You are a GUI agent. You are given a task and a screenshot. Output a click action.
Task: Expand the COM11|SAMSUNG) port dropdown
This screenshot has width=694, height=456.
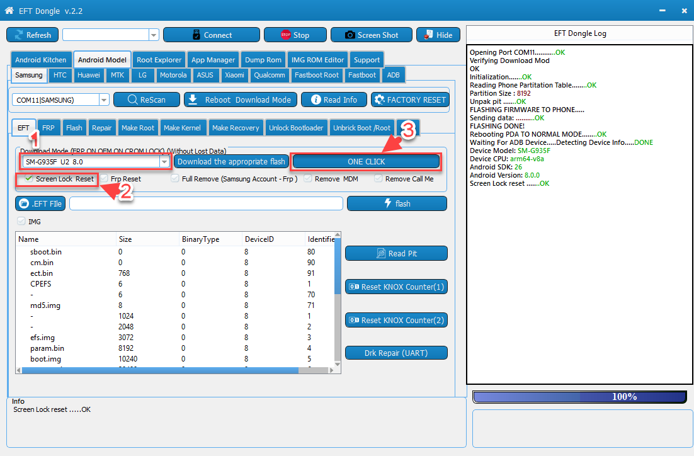click(x=103, y=100)
